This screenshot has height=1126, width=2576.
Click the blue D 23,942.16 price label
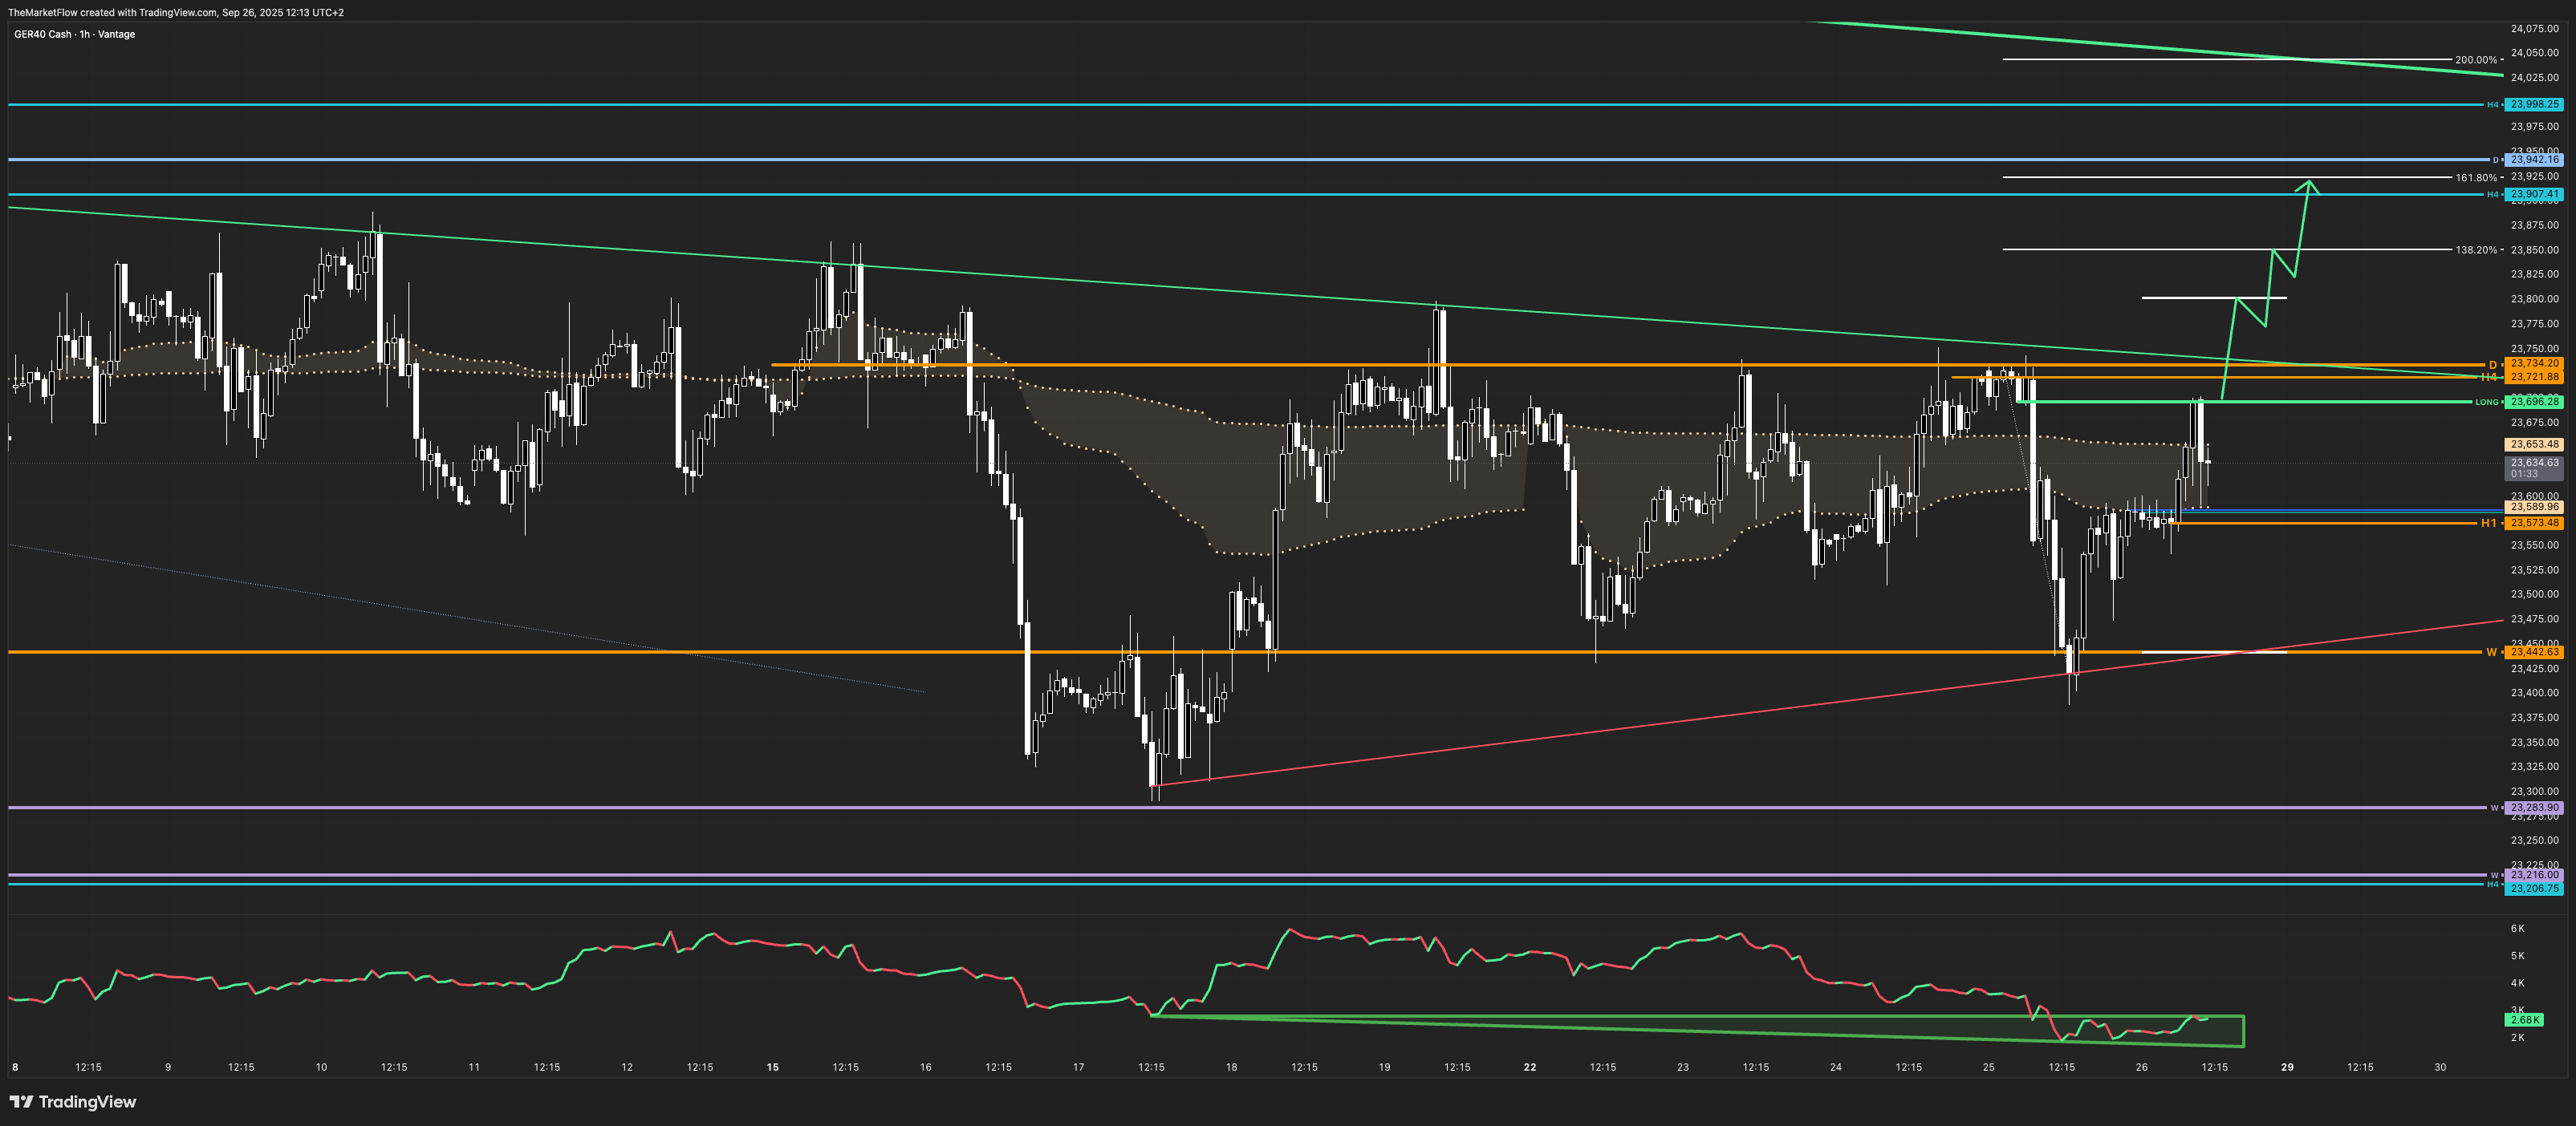coord(2533,159)
